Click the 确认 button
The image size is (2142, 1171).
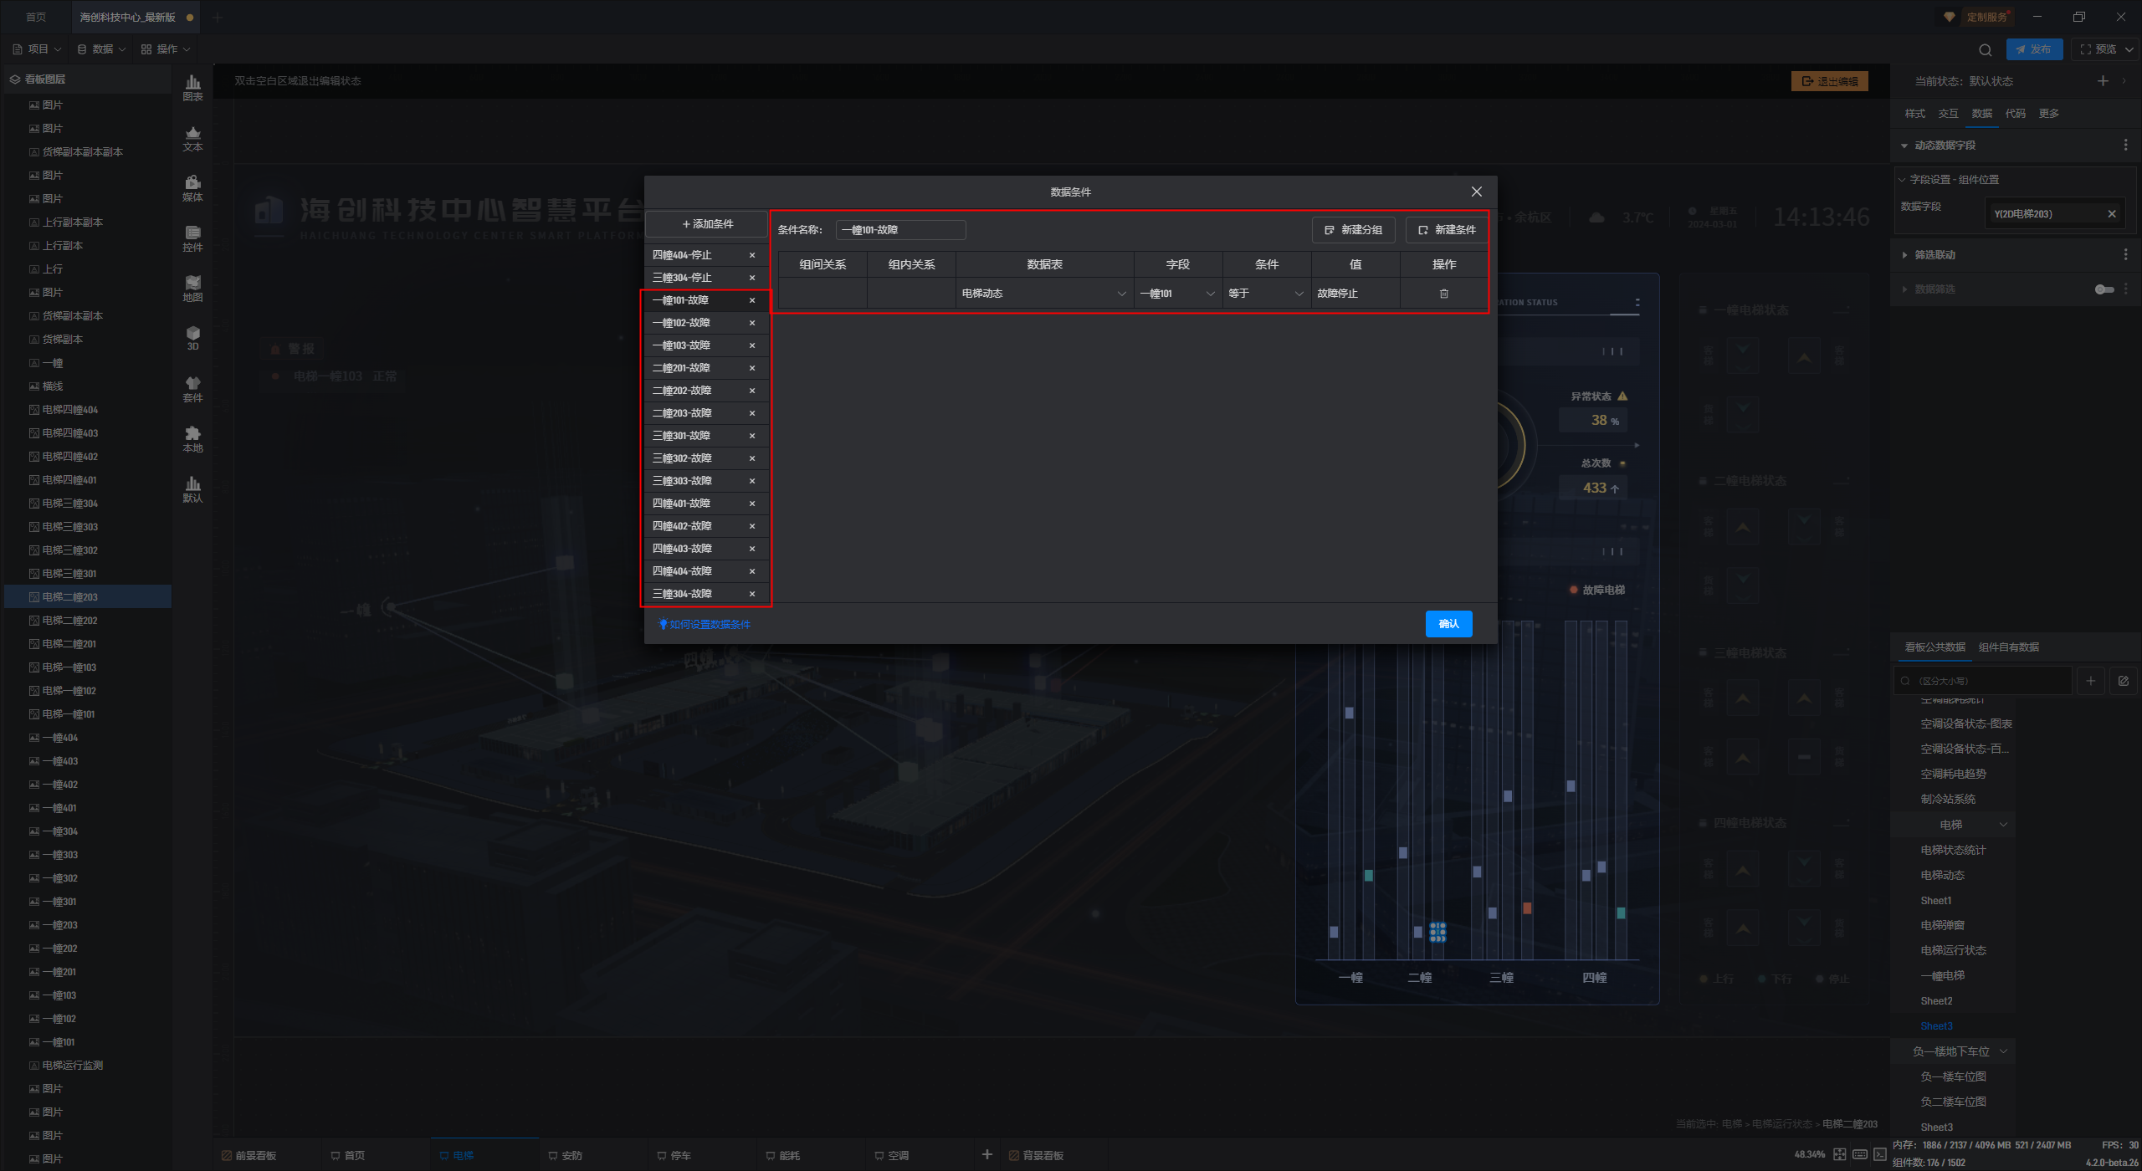click(x=1448, y=624)
